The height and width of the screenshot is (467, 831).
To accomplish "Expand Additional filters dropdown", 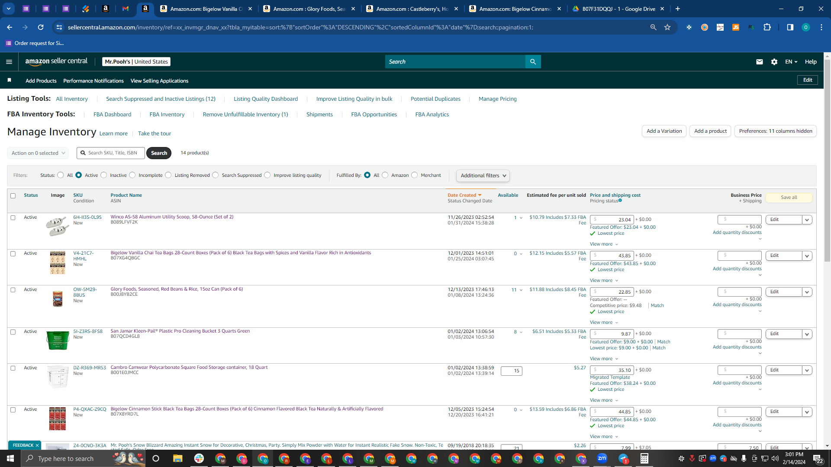I will click(x=483, y=176).
